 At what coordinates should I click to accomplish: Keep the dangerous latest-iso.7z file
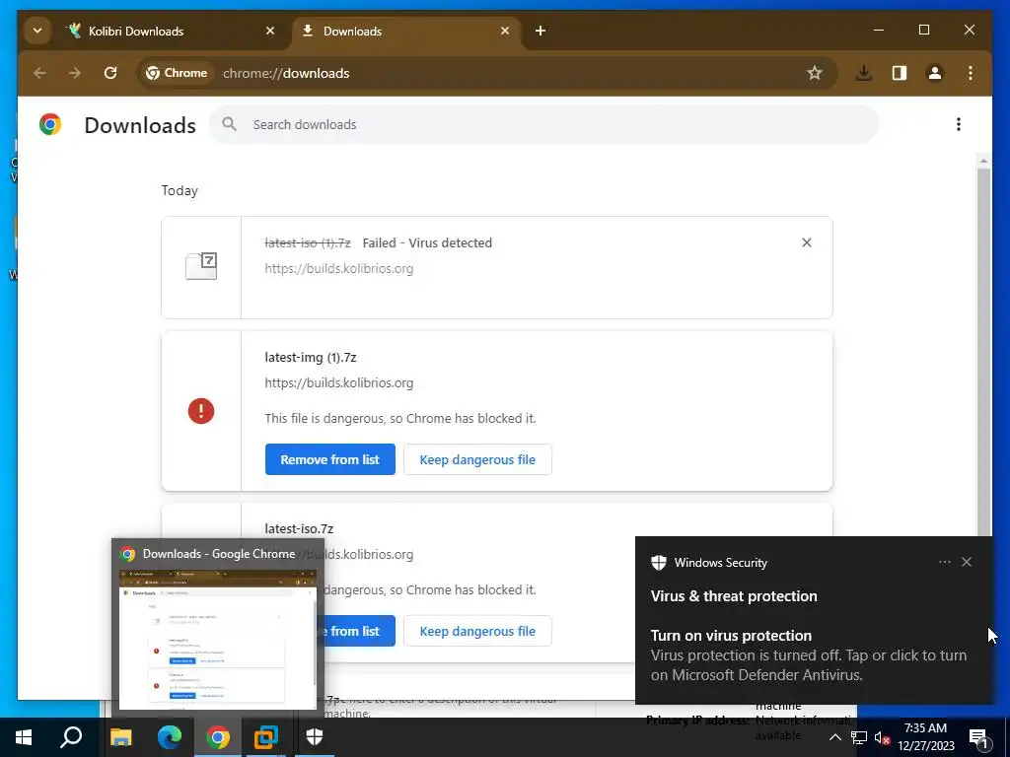pos(477,632)
